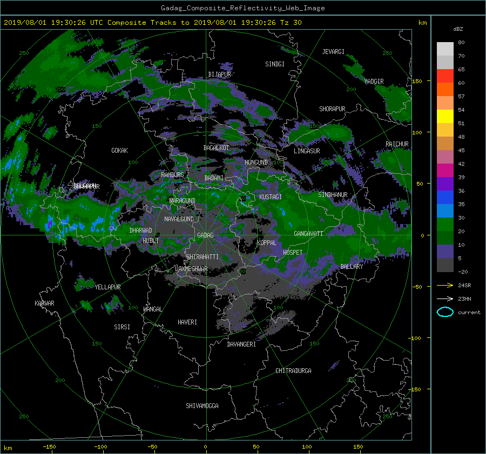Click the HANGAL city label
Image resolution: width=486 pixels, height=454 pixels.
click(x=152, y=309)
